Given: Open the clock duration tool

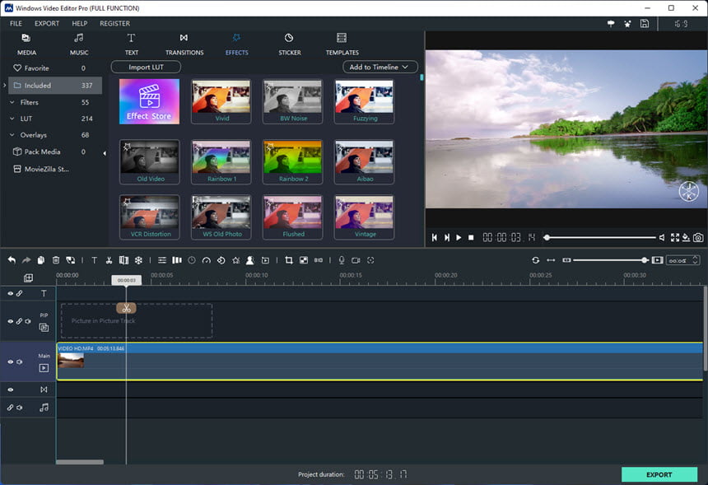Looking at the screenshot, I should point(192,260).
